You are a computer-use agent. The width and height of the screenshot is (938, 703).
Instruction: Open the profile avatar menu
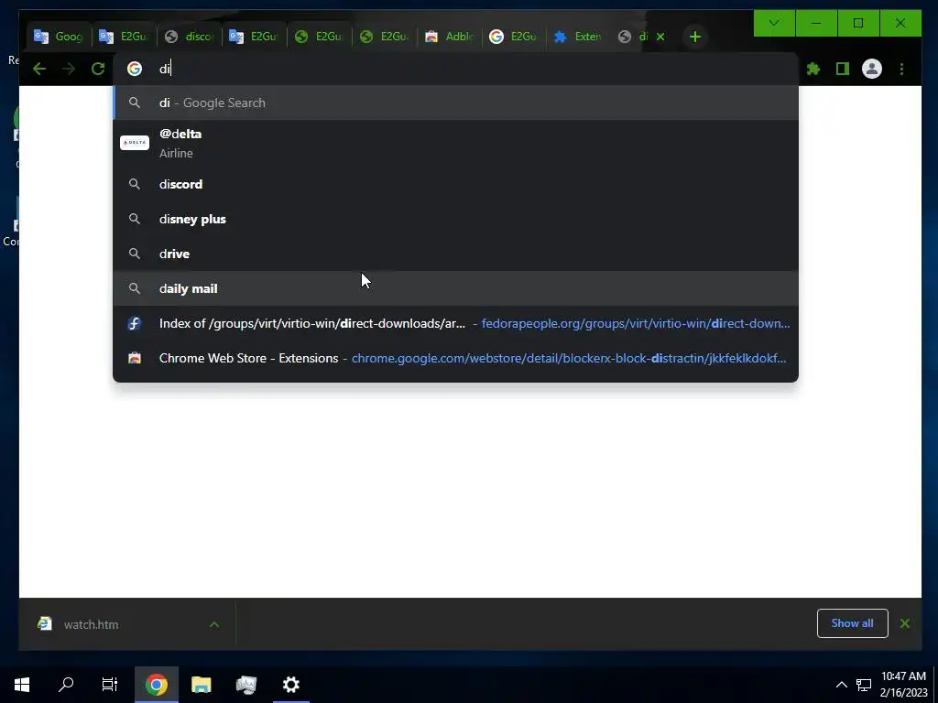pyautogui.click(x=872, y=69)
